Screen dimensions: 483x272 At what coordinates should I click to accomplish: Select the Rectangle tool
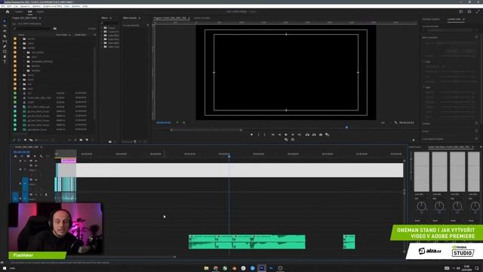[5, 51]
